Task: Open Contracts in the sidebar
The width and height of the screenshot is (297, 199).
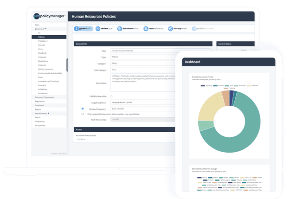Action: tap(42, 85)
